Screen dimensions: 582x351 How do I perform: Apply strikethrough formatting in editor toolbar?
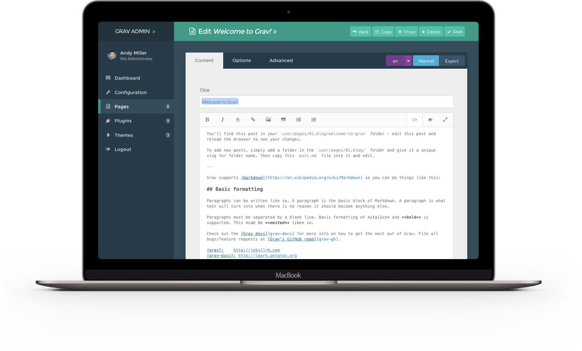[x=238, y=120]
